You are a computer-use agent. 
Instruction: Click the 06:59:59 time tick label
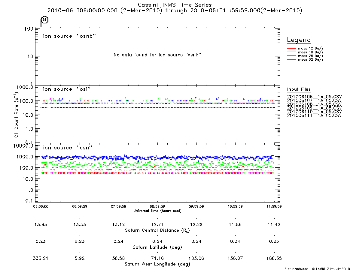pyautogui.click(x=80, y=206)
